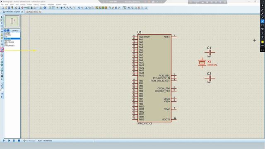This screenshot has height=149, width=265.
Task: Open the File menu
Action: pyautogui.click(x=2, y=5)
